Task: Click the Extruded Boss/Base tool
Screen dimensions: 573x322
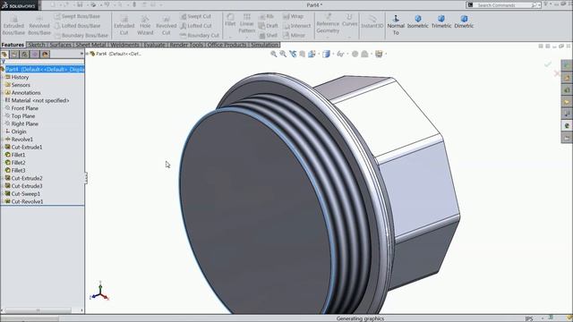Action: (14, 26)
